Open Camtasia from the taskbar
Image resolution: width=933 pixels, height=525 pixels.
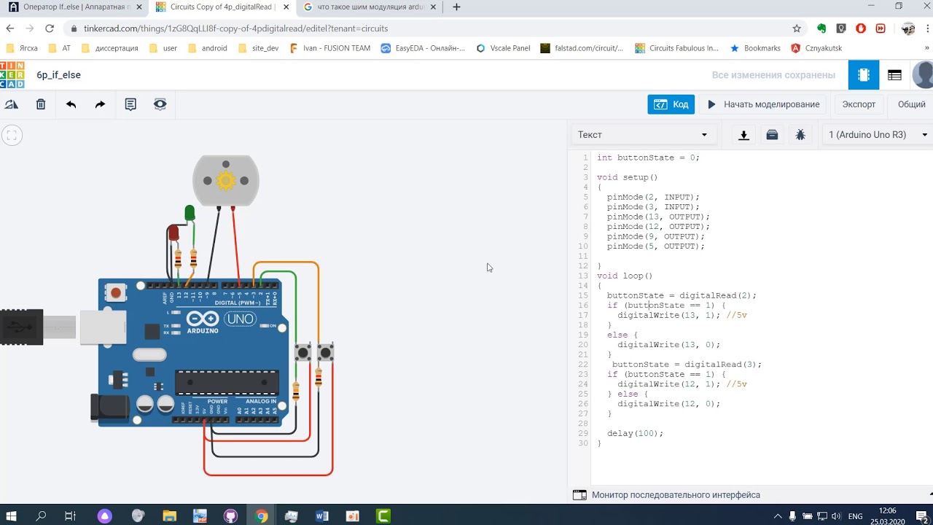383,516
